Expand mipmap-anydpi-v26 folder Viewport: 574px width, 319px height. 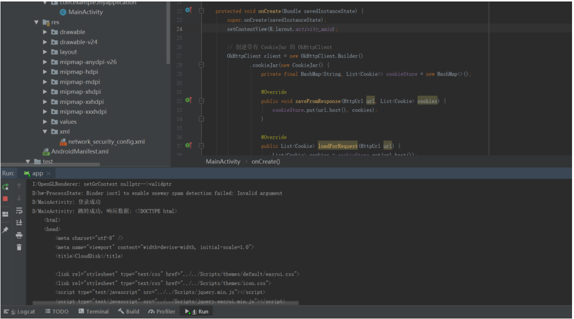point(45,62)
